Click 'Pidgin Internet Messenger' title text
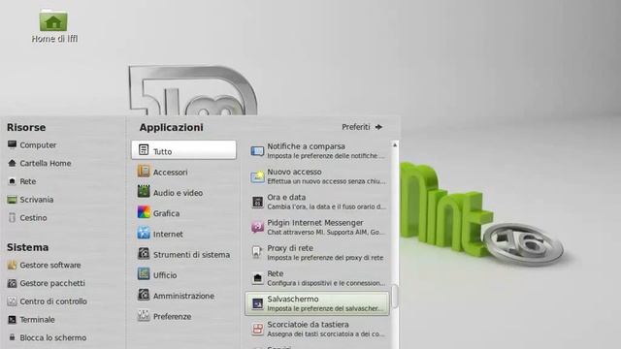Viewport: 621px width, 349px height. coord(314,223)
